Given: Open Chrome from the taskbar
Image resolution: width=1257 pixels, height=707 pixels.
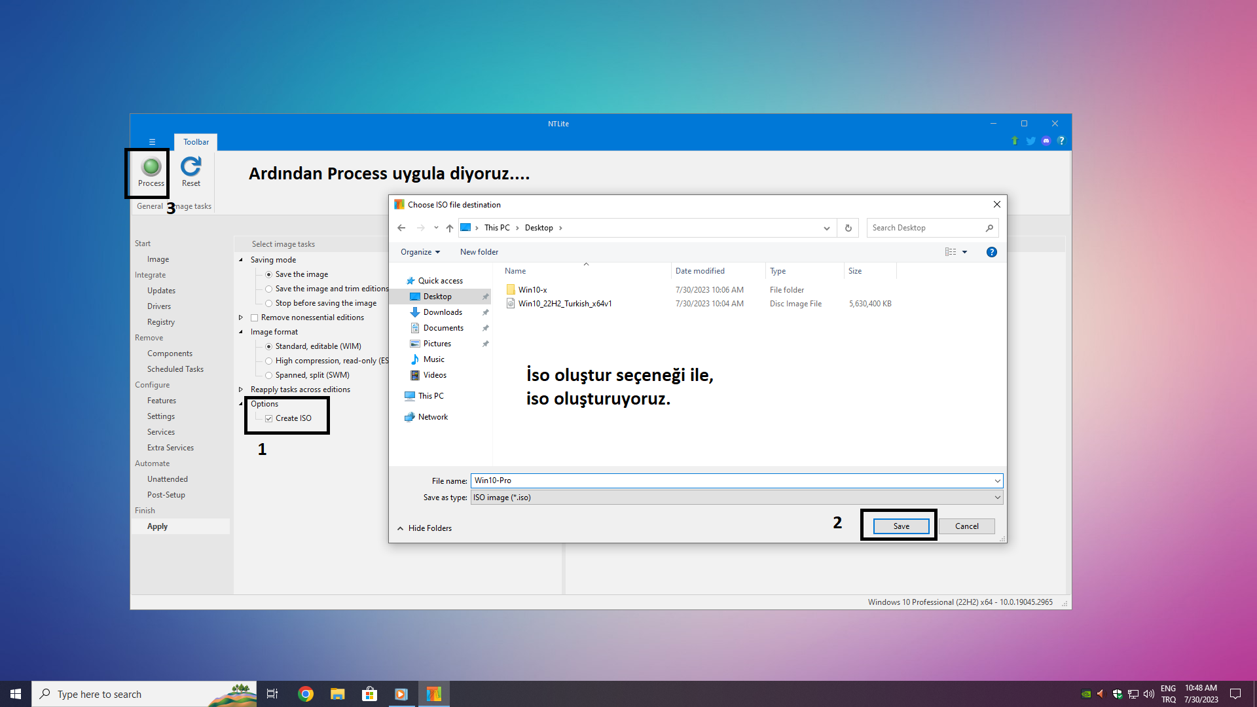Looking at the screenshot, I should coord(305,694).
